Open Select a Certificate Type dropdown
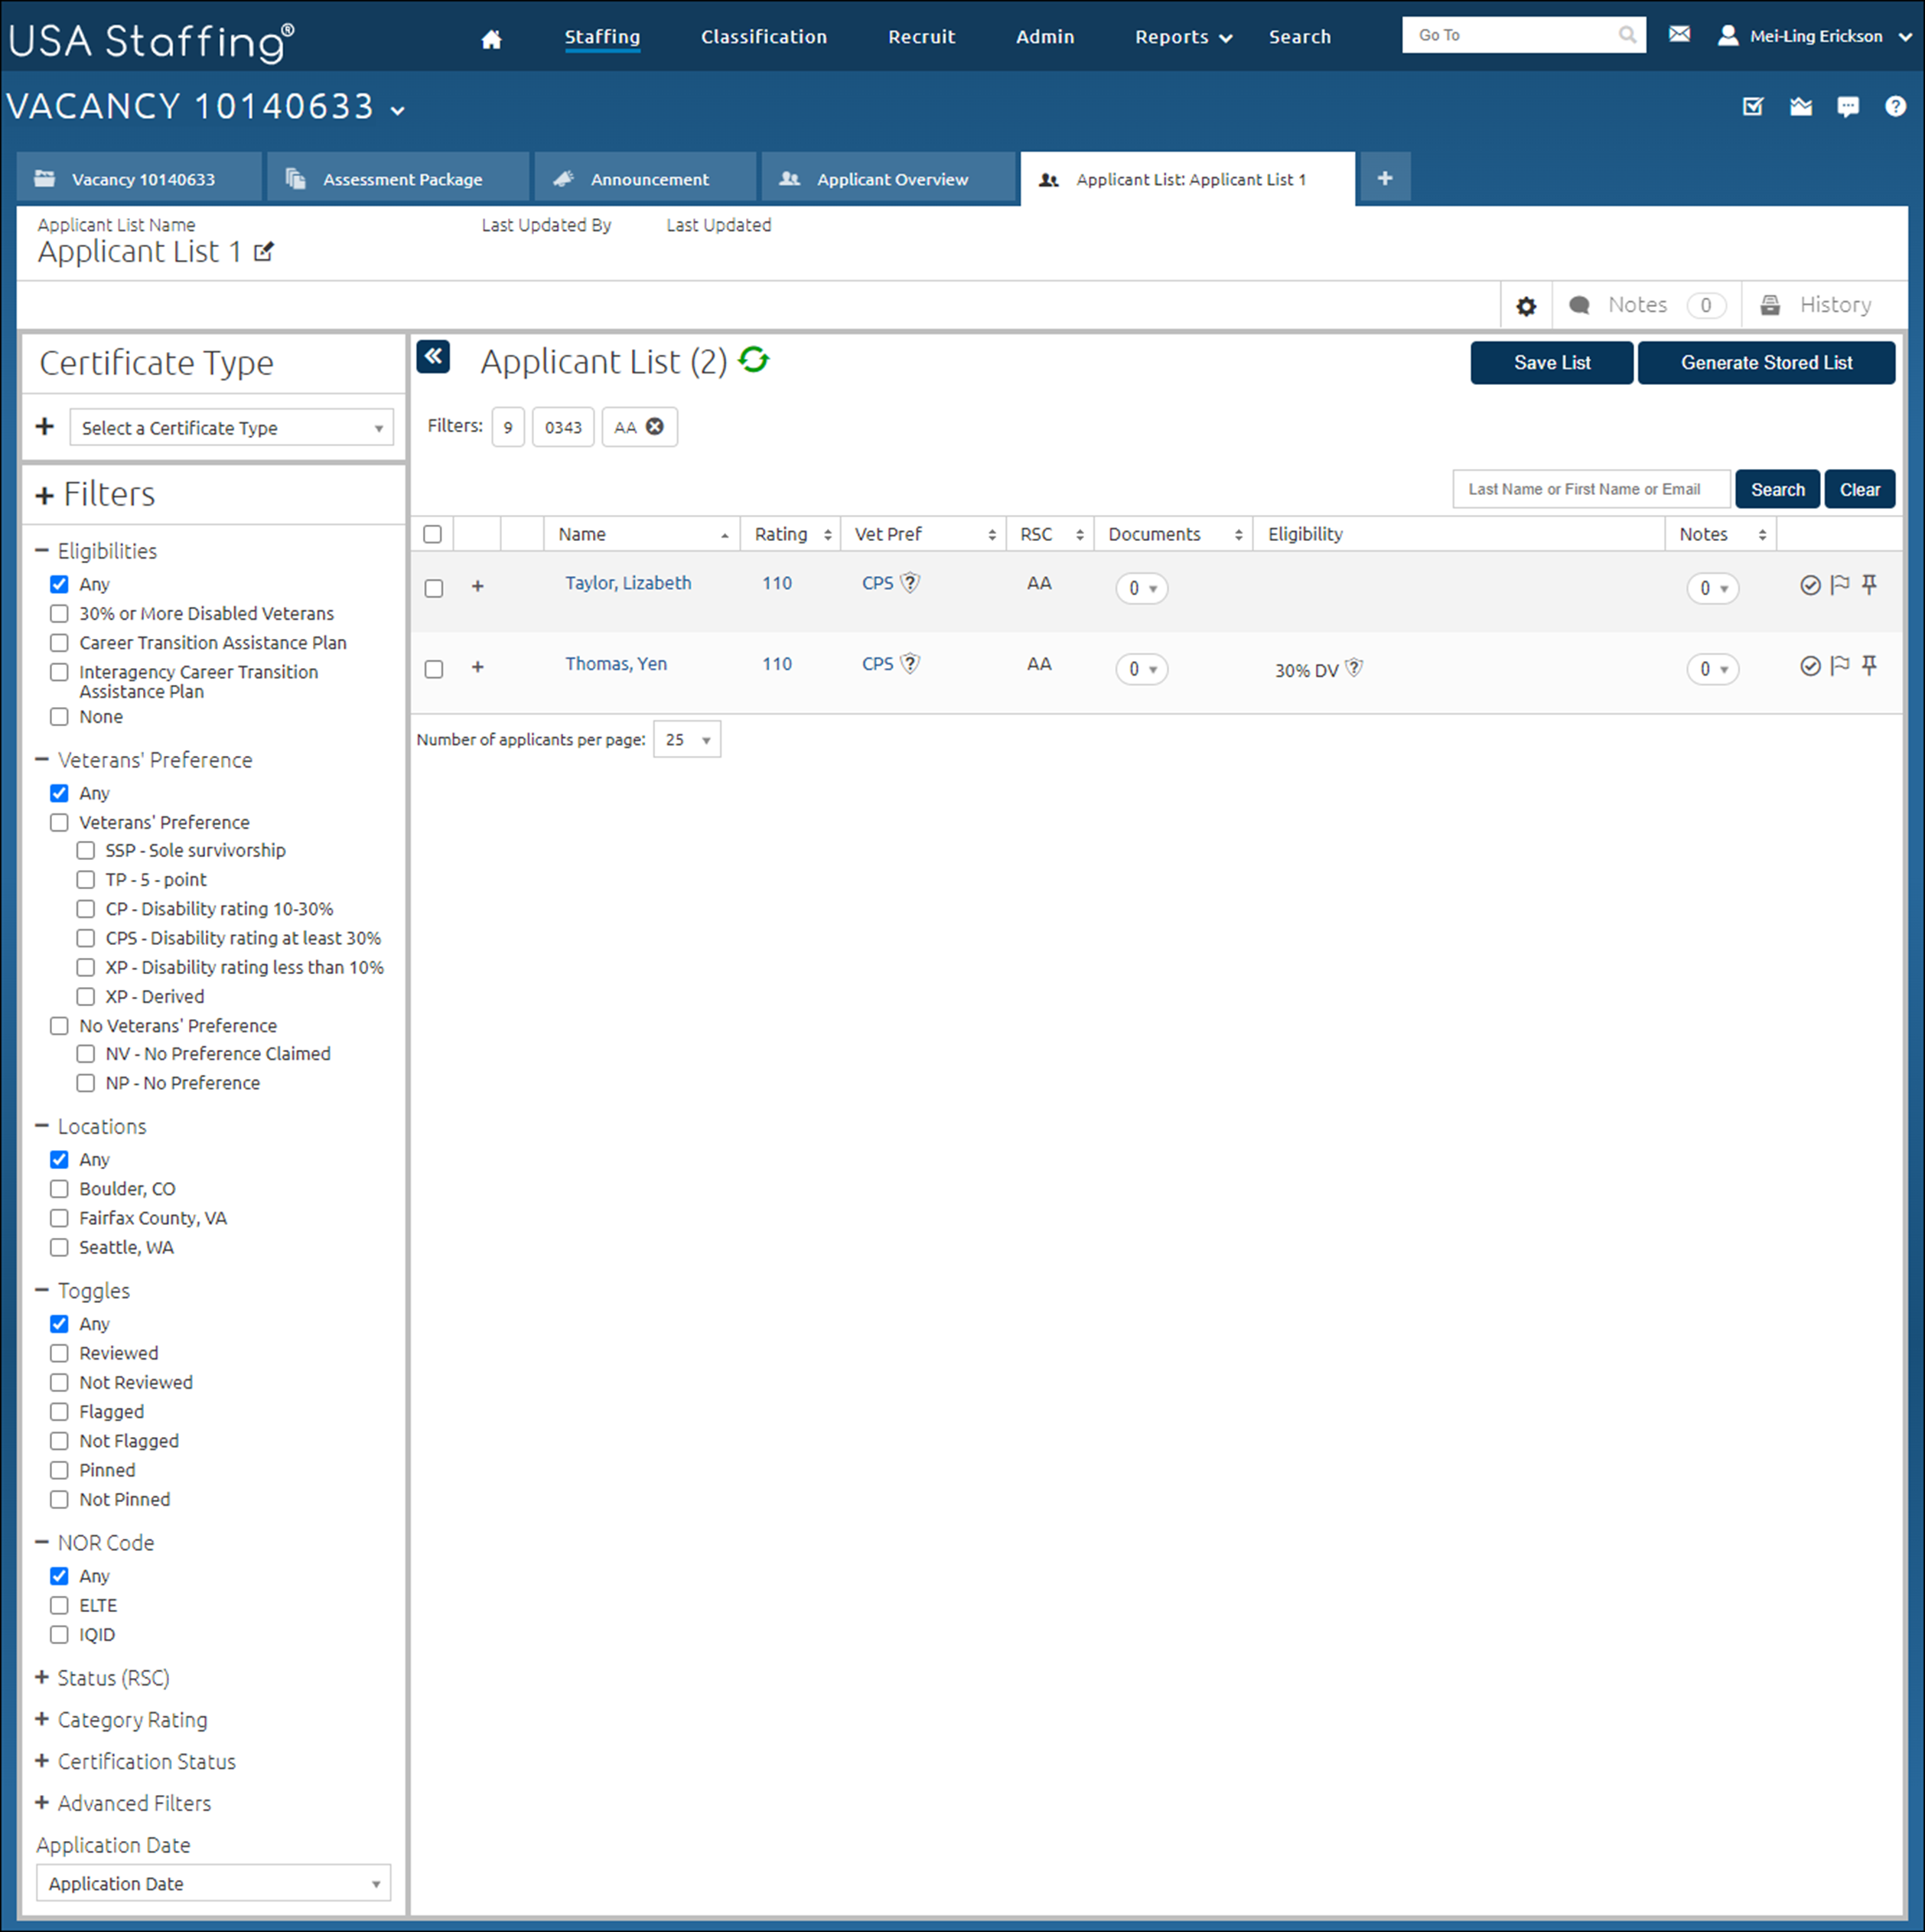1925x1932 pixels. point(231,428)
